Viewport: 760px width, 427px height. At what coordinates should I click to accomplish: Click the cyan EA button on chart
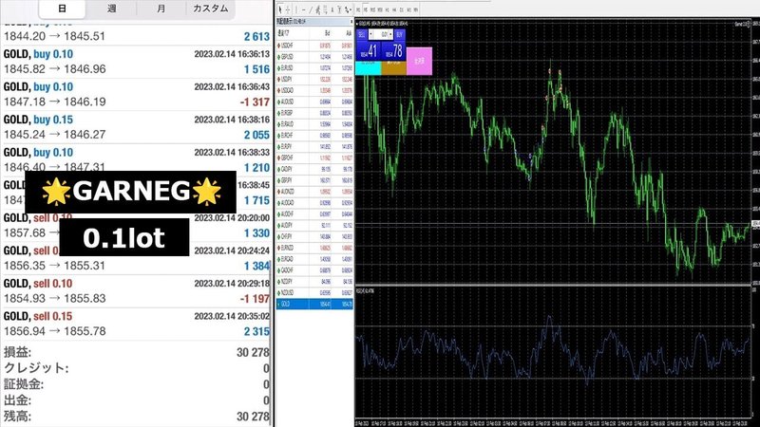point(369,67)
